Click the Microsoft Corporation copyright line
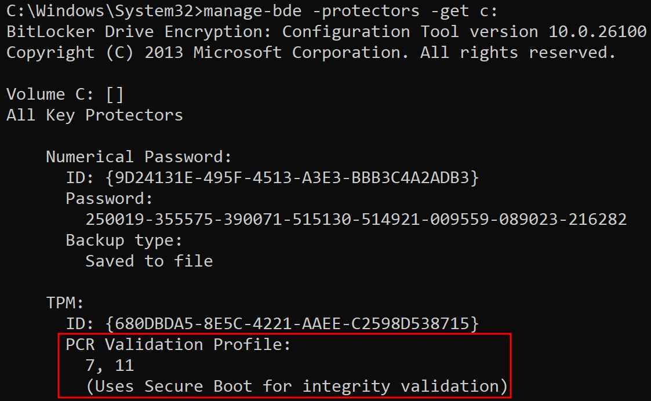Viewport: 651px width, 401px height. tap(311, 52)
